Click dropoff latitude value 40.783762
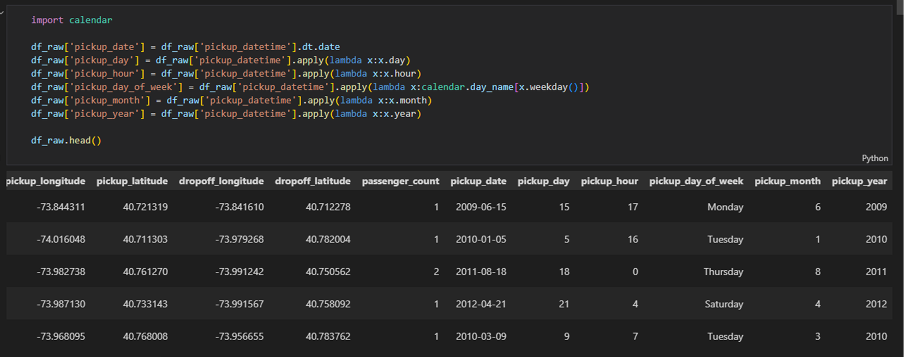 pos(328,336)
